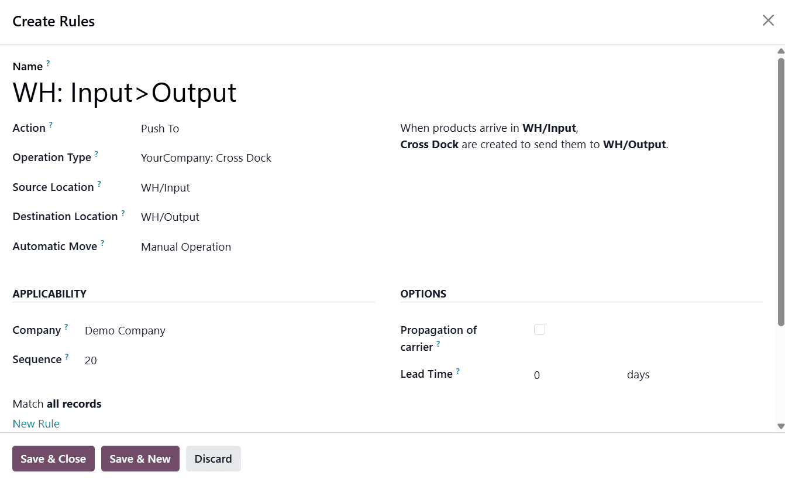This screenshot has width=785, height=482.
Task: Open the Source Location field dropdown
Action: 166,187
